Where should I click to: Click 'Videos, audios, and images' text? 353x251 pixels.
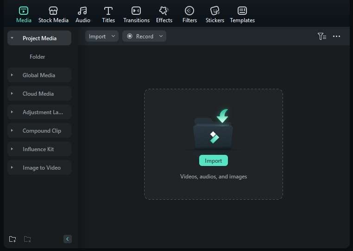[214, 177]
